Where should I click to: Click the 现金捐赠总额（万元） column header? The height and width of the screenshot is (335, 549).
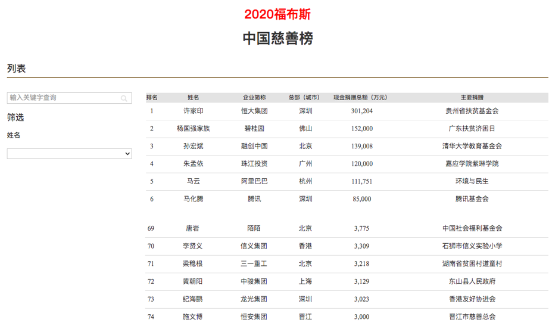(x=360, y=97)
